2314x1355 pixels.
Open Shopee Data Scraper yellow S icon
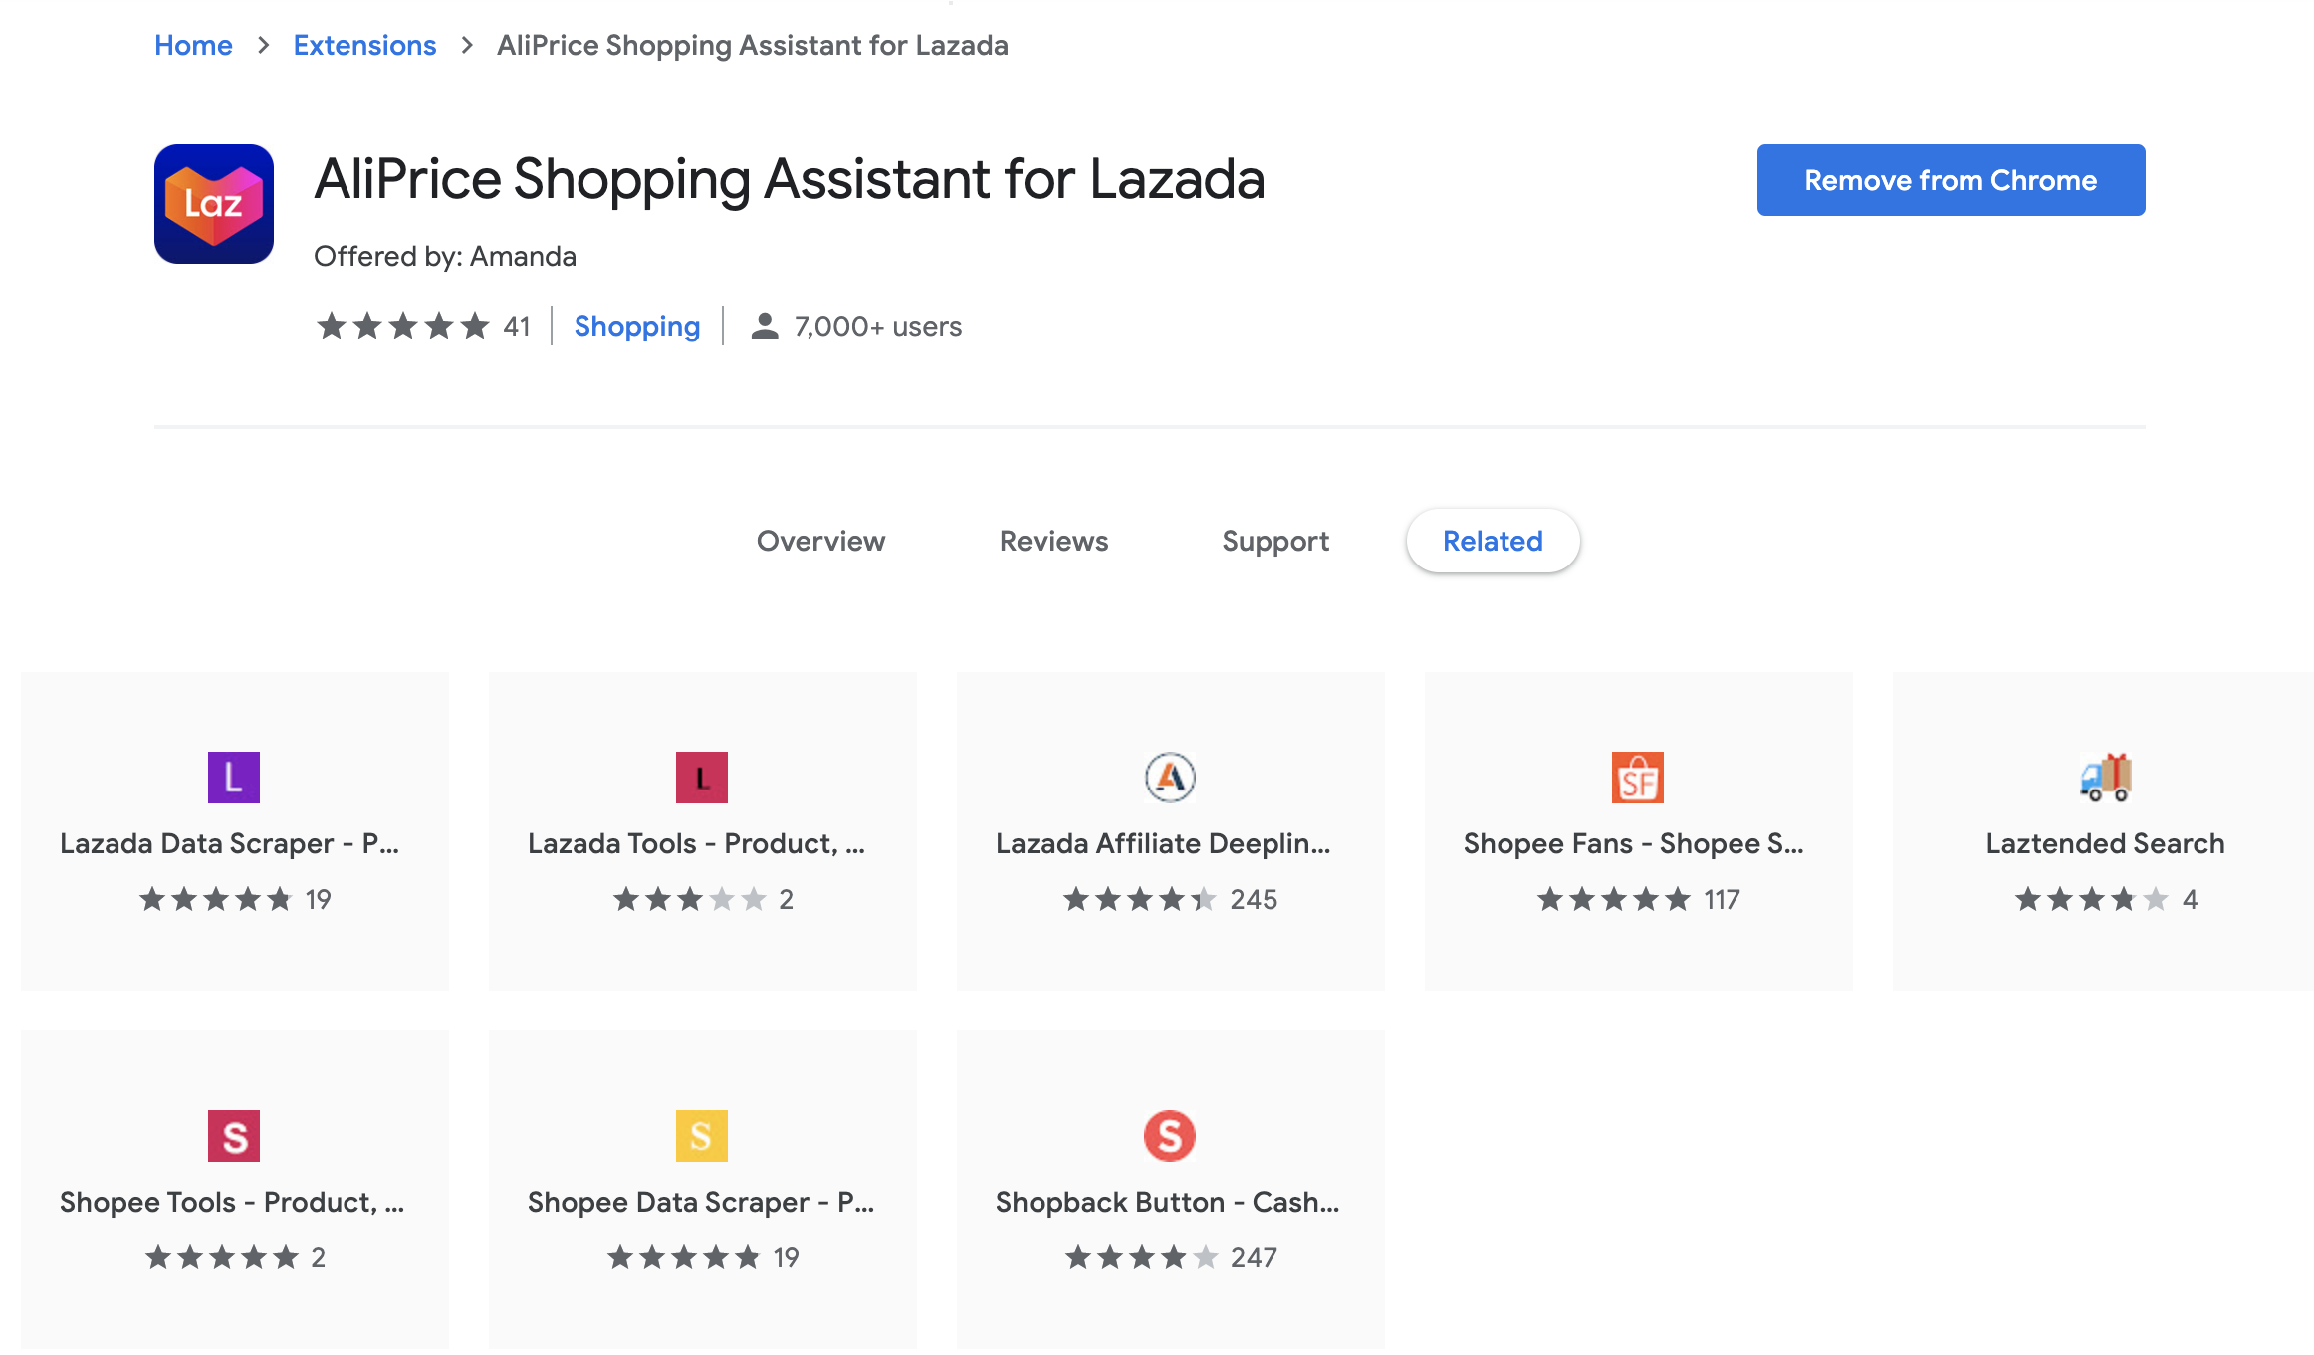(x=701, y=1136)
